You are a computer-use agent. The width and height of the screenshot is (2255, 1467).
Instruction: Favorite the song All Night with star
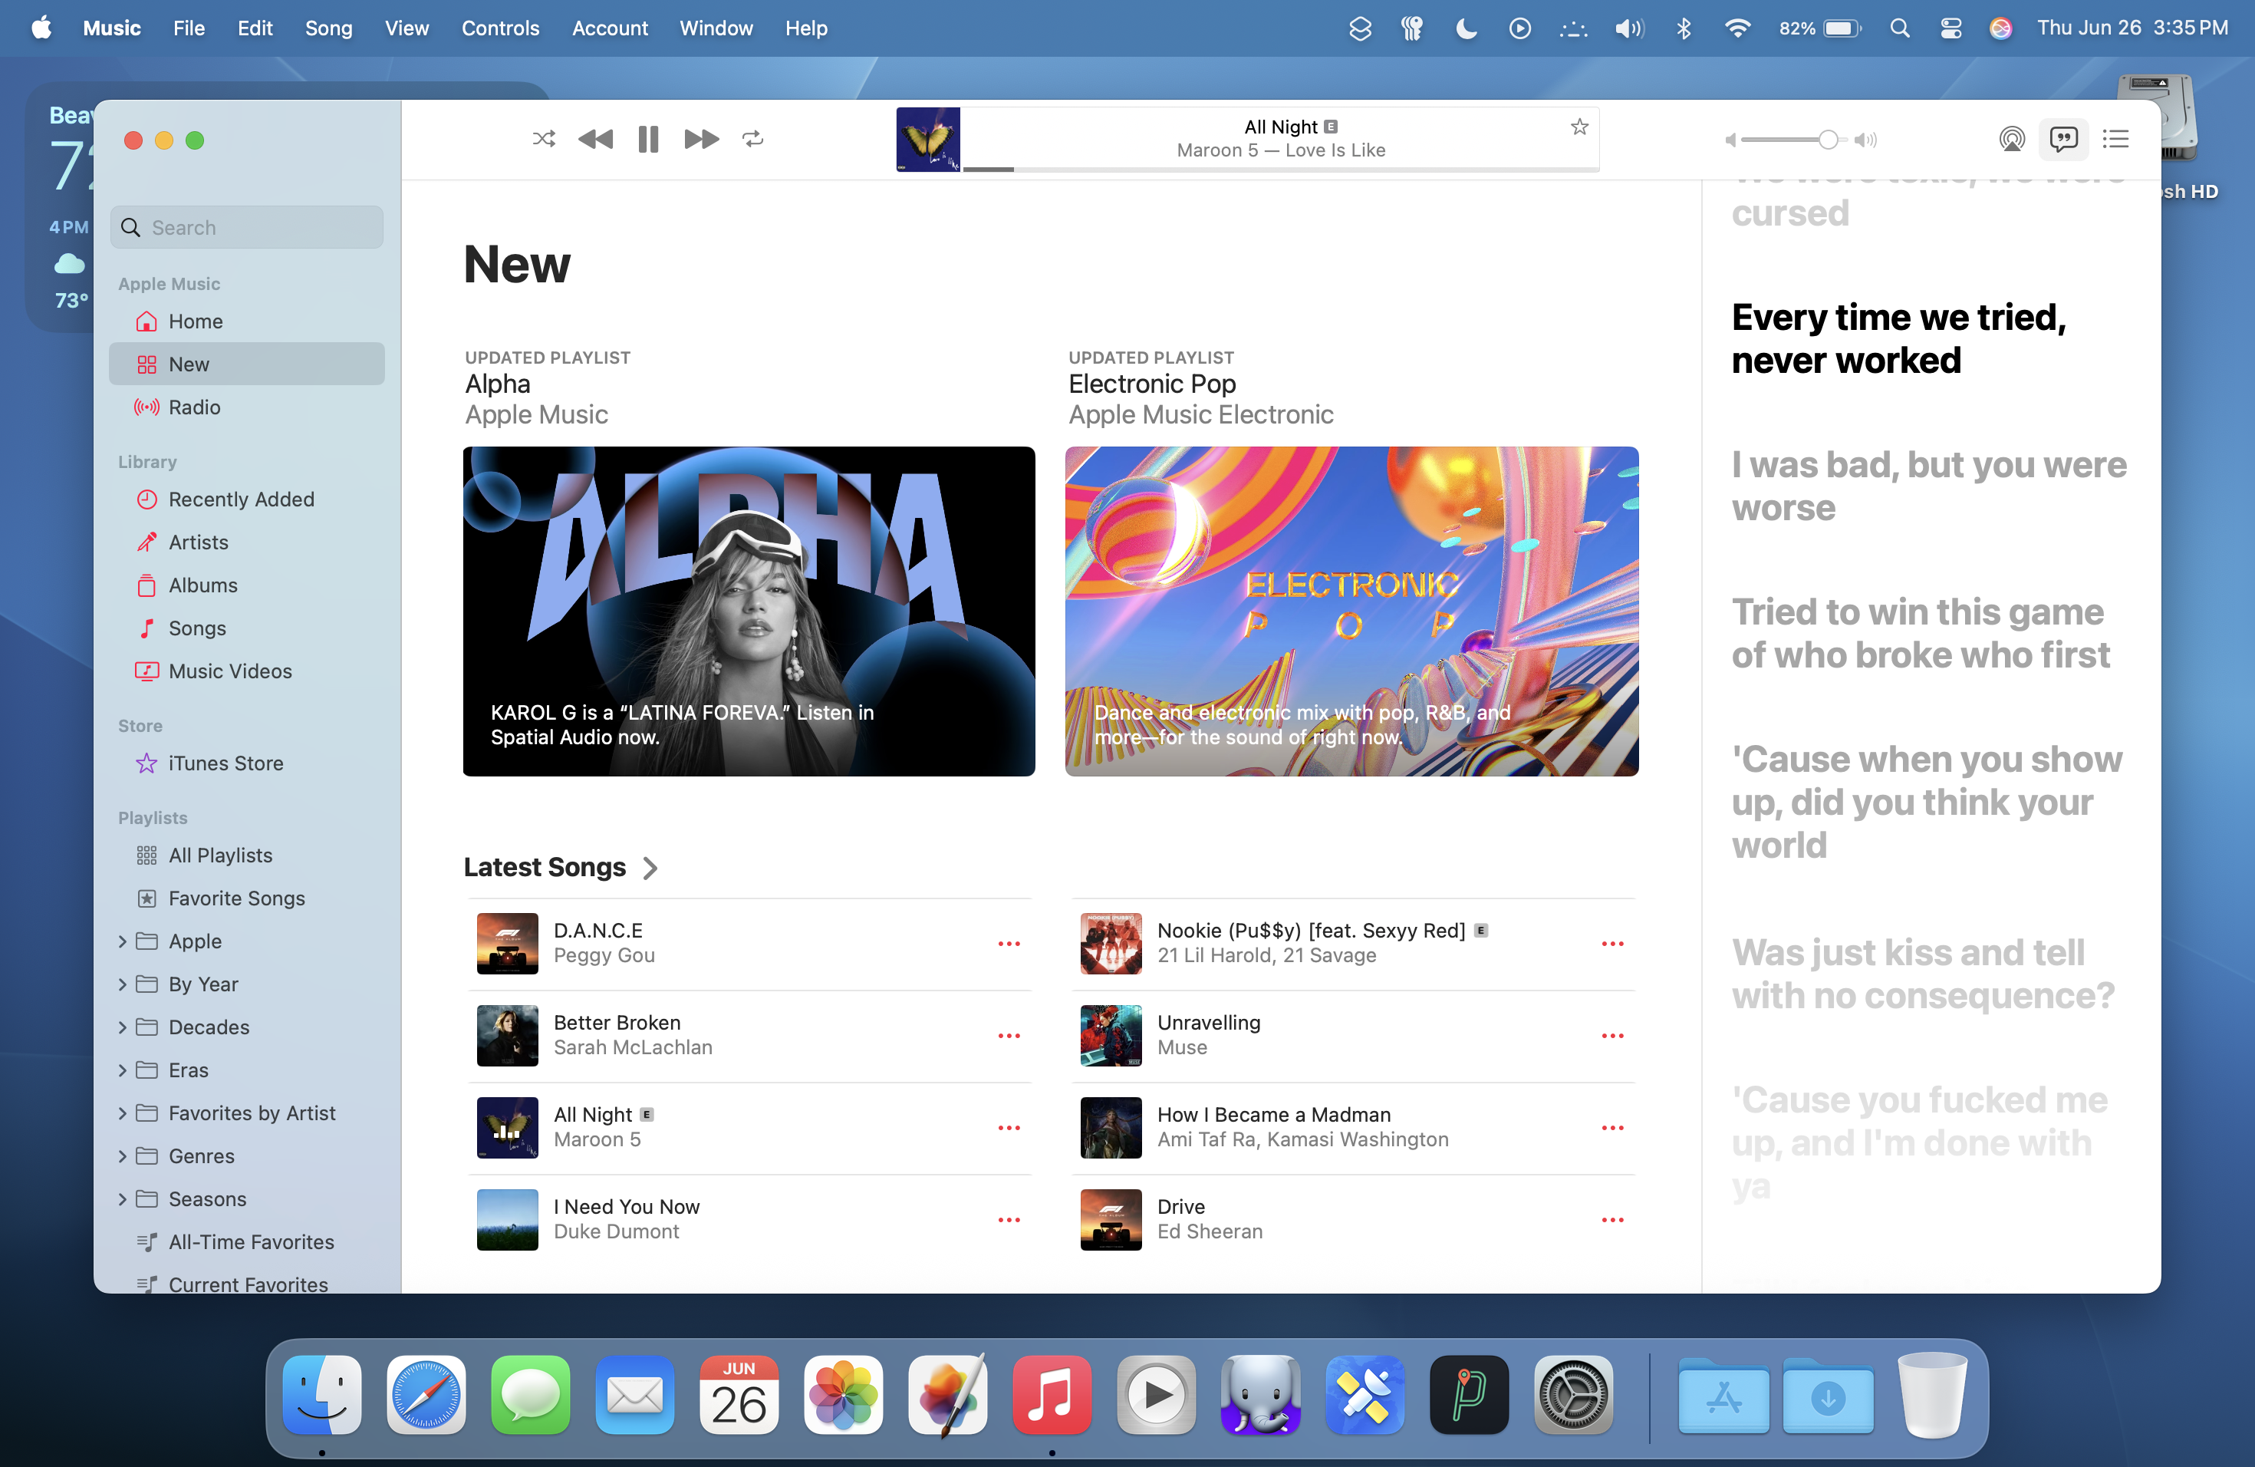(x=1578, y=127)
